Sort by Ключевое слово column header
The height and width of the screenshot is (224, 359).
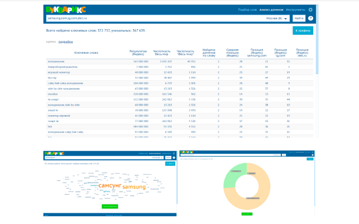tap(86, 53)
